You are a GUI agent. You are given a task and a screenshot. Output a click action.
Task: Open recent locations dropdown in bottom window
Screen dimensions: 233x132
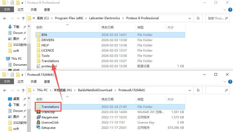[18, 90]
